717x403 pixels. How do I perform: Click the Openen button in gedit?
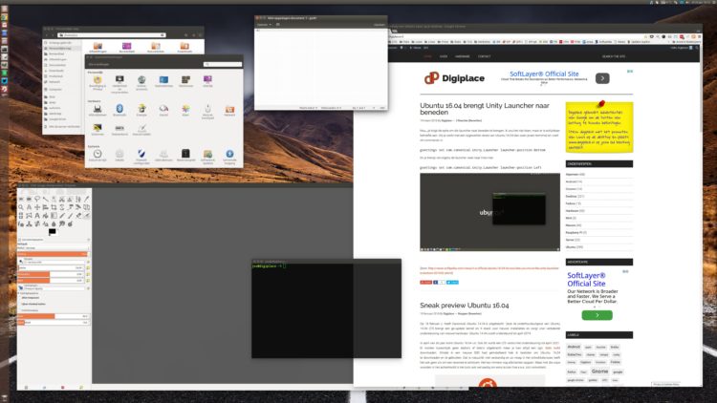[x=263, y=24]
